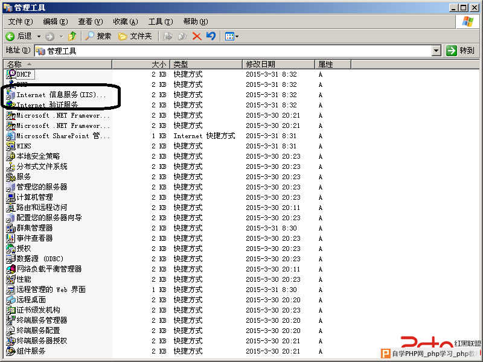This screenshot has width=483, height=362.
Task: Open the 编辑(E) menu
Action: [56, 22]
